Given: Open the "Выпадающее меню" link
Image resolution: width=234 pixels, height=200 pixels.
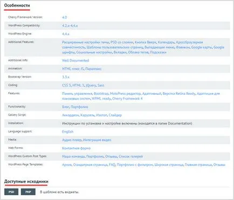Looking at the screenshot, I should 160,47.
